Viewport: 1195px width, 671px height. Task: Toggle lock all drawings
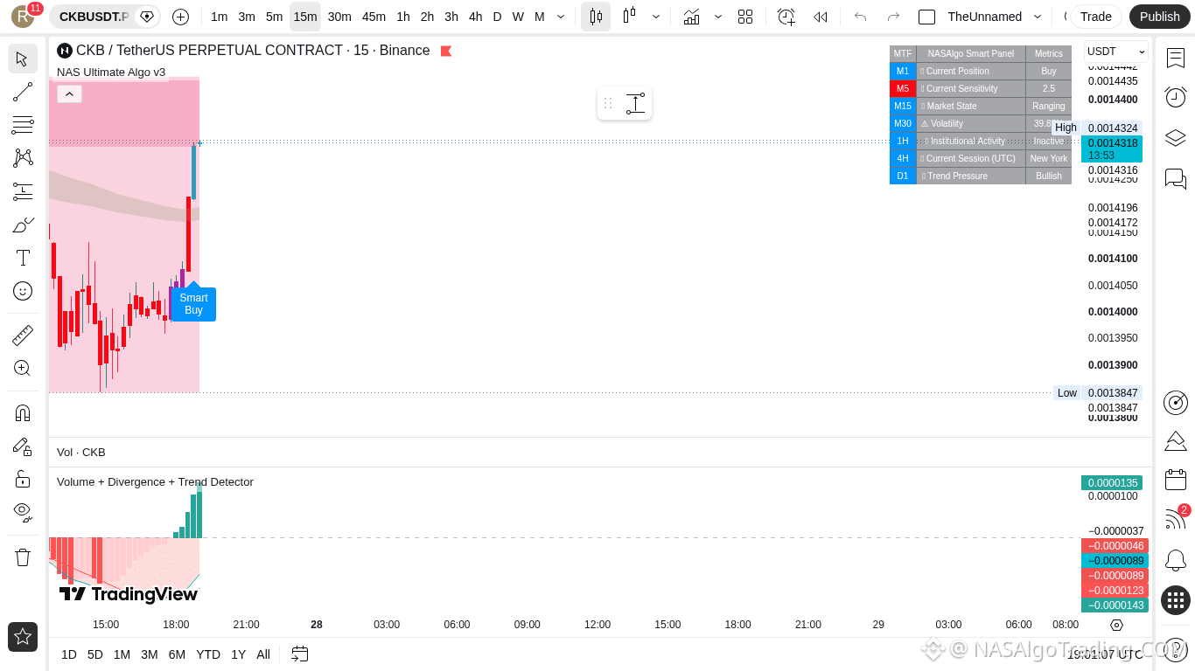[23, 479]
